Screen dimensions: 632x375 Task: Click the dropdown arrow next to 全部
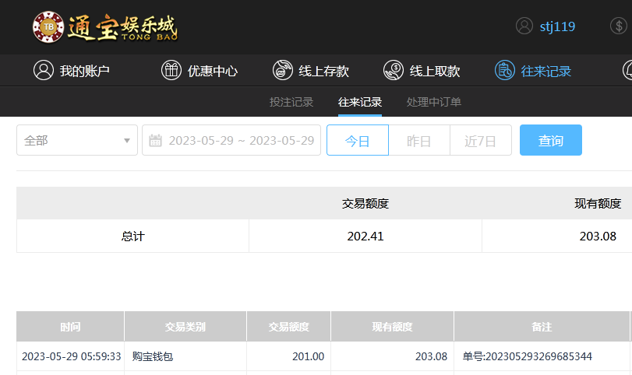(127, 140)
